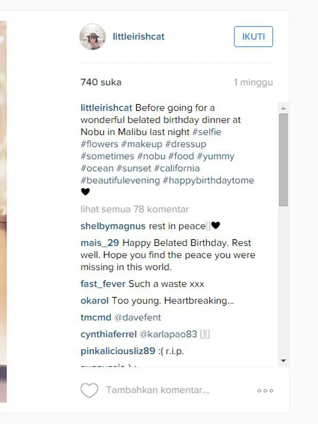Click the comments scrollbar thumb
The image size is (318, 424).
pyautogui.click(x=283, y=160)
